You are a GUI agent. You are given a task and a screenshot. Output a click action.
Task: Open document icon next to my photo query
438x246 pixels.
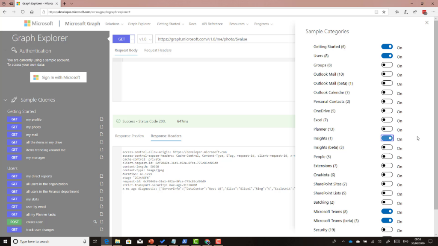[102, 127]
